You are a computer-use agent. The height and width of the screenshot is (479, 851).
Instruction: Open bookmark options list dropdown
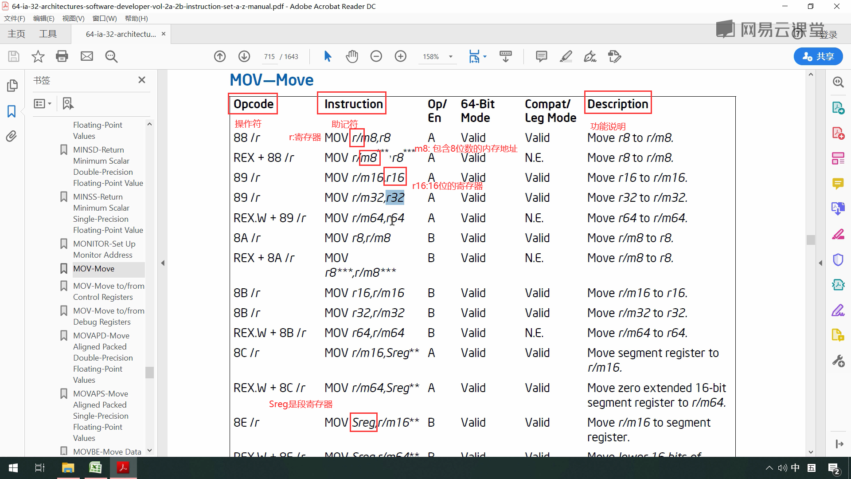[x=43, y=103]
